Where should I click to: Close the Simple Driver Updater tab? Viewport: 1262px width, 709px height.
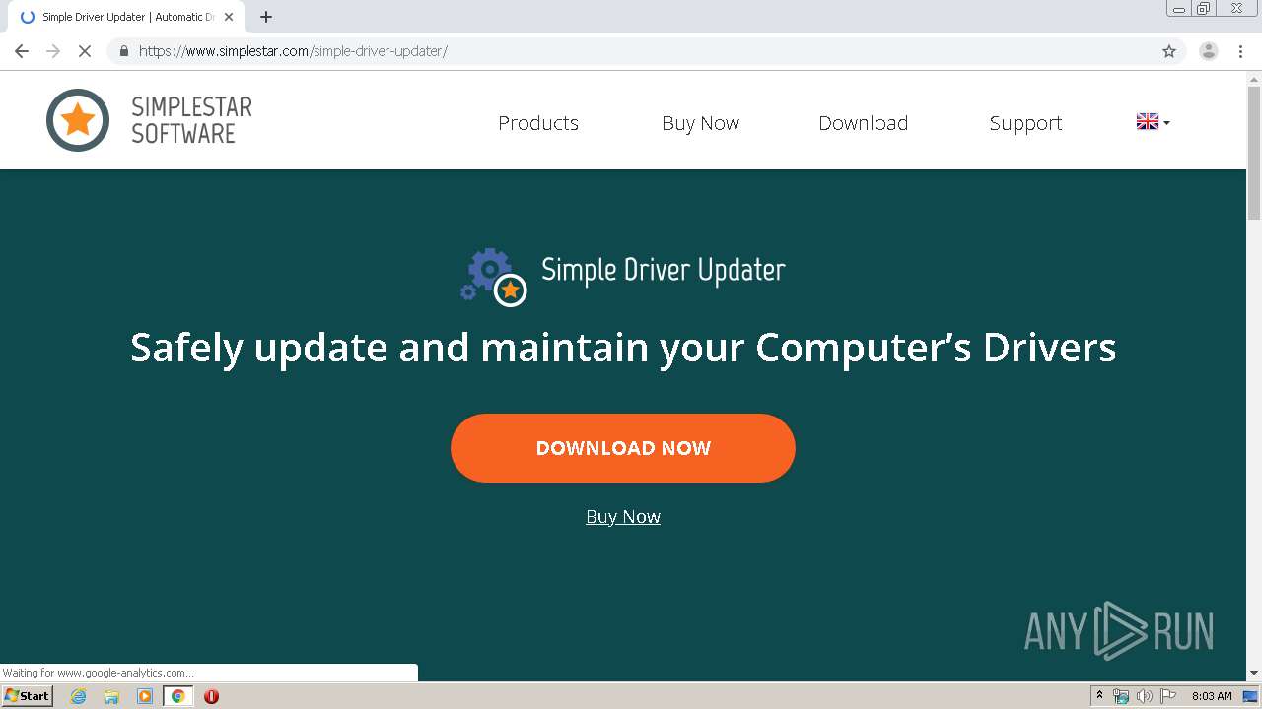(x=229, y=17)
